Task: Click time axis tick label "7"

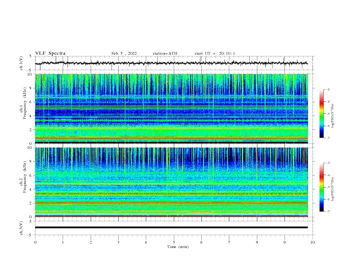Action: pyautogui.click(x=229, y=242)
